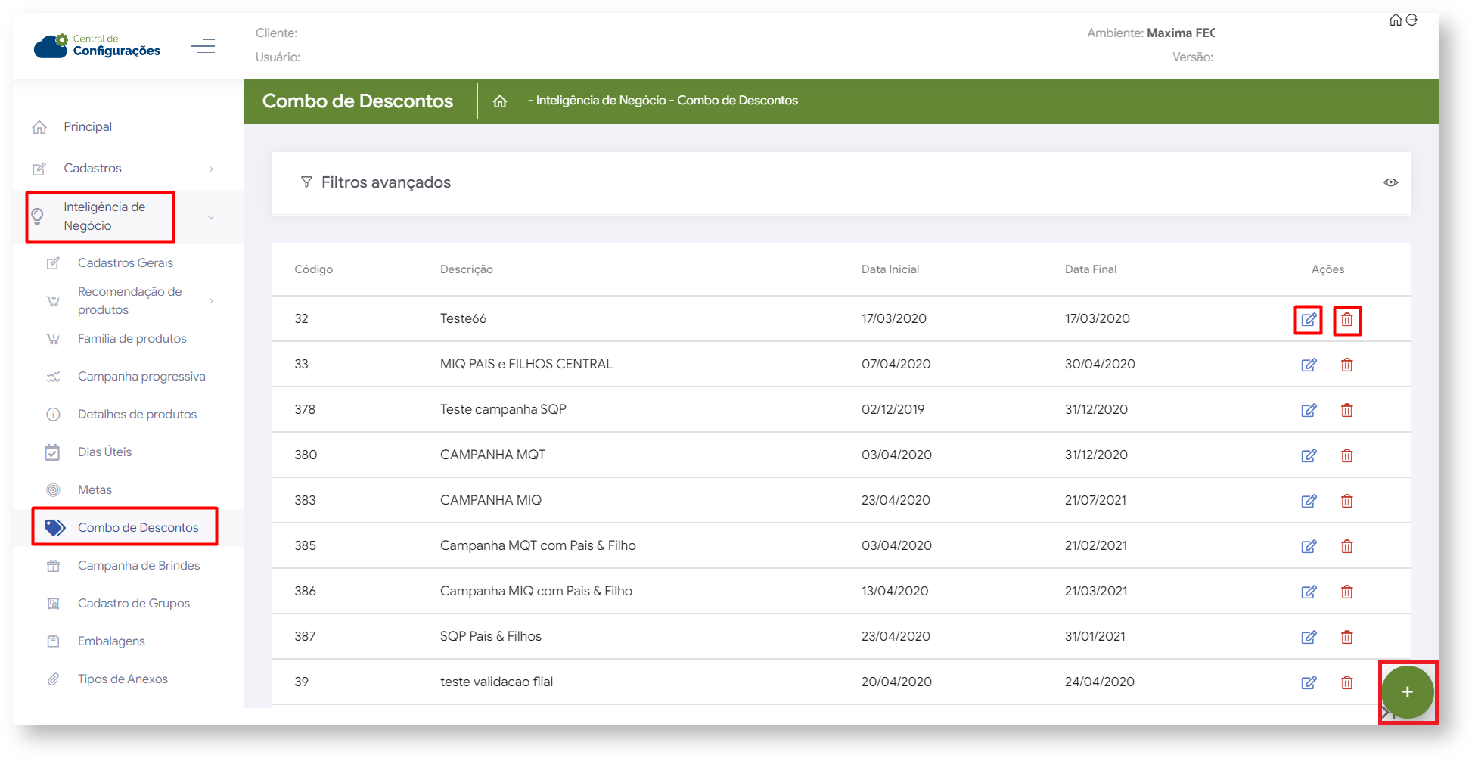Edit the SQP Pais & Filhos combo
The image size is (1475, 761).
[x=1308, y=637]
